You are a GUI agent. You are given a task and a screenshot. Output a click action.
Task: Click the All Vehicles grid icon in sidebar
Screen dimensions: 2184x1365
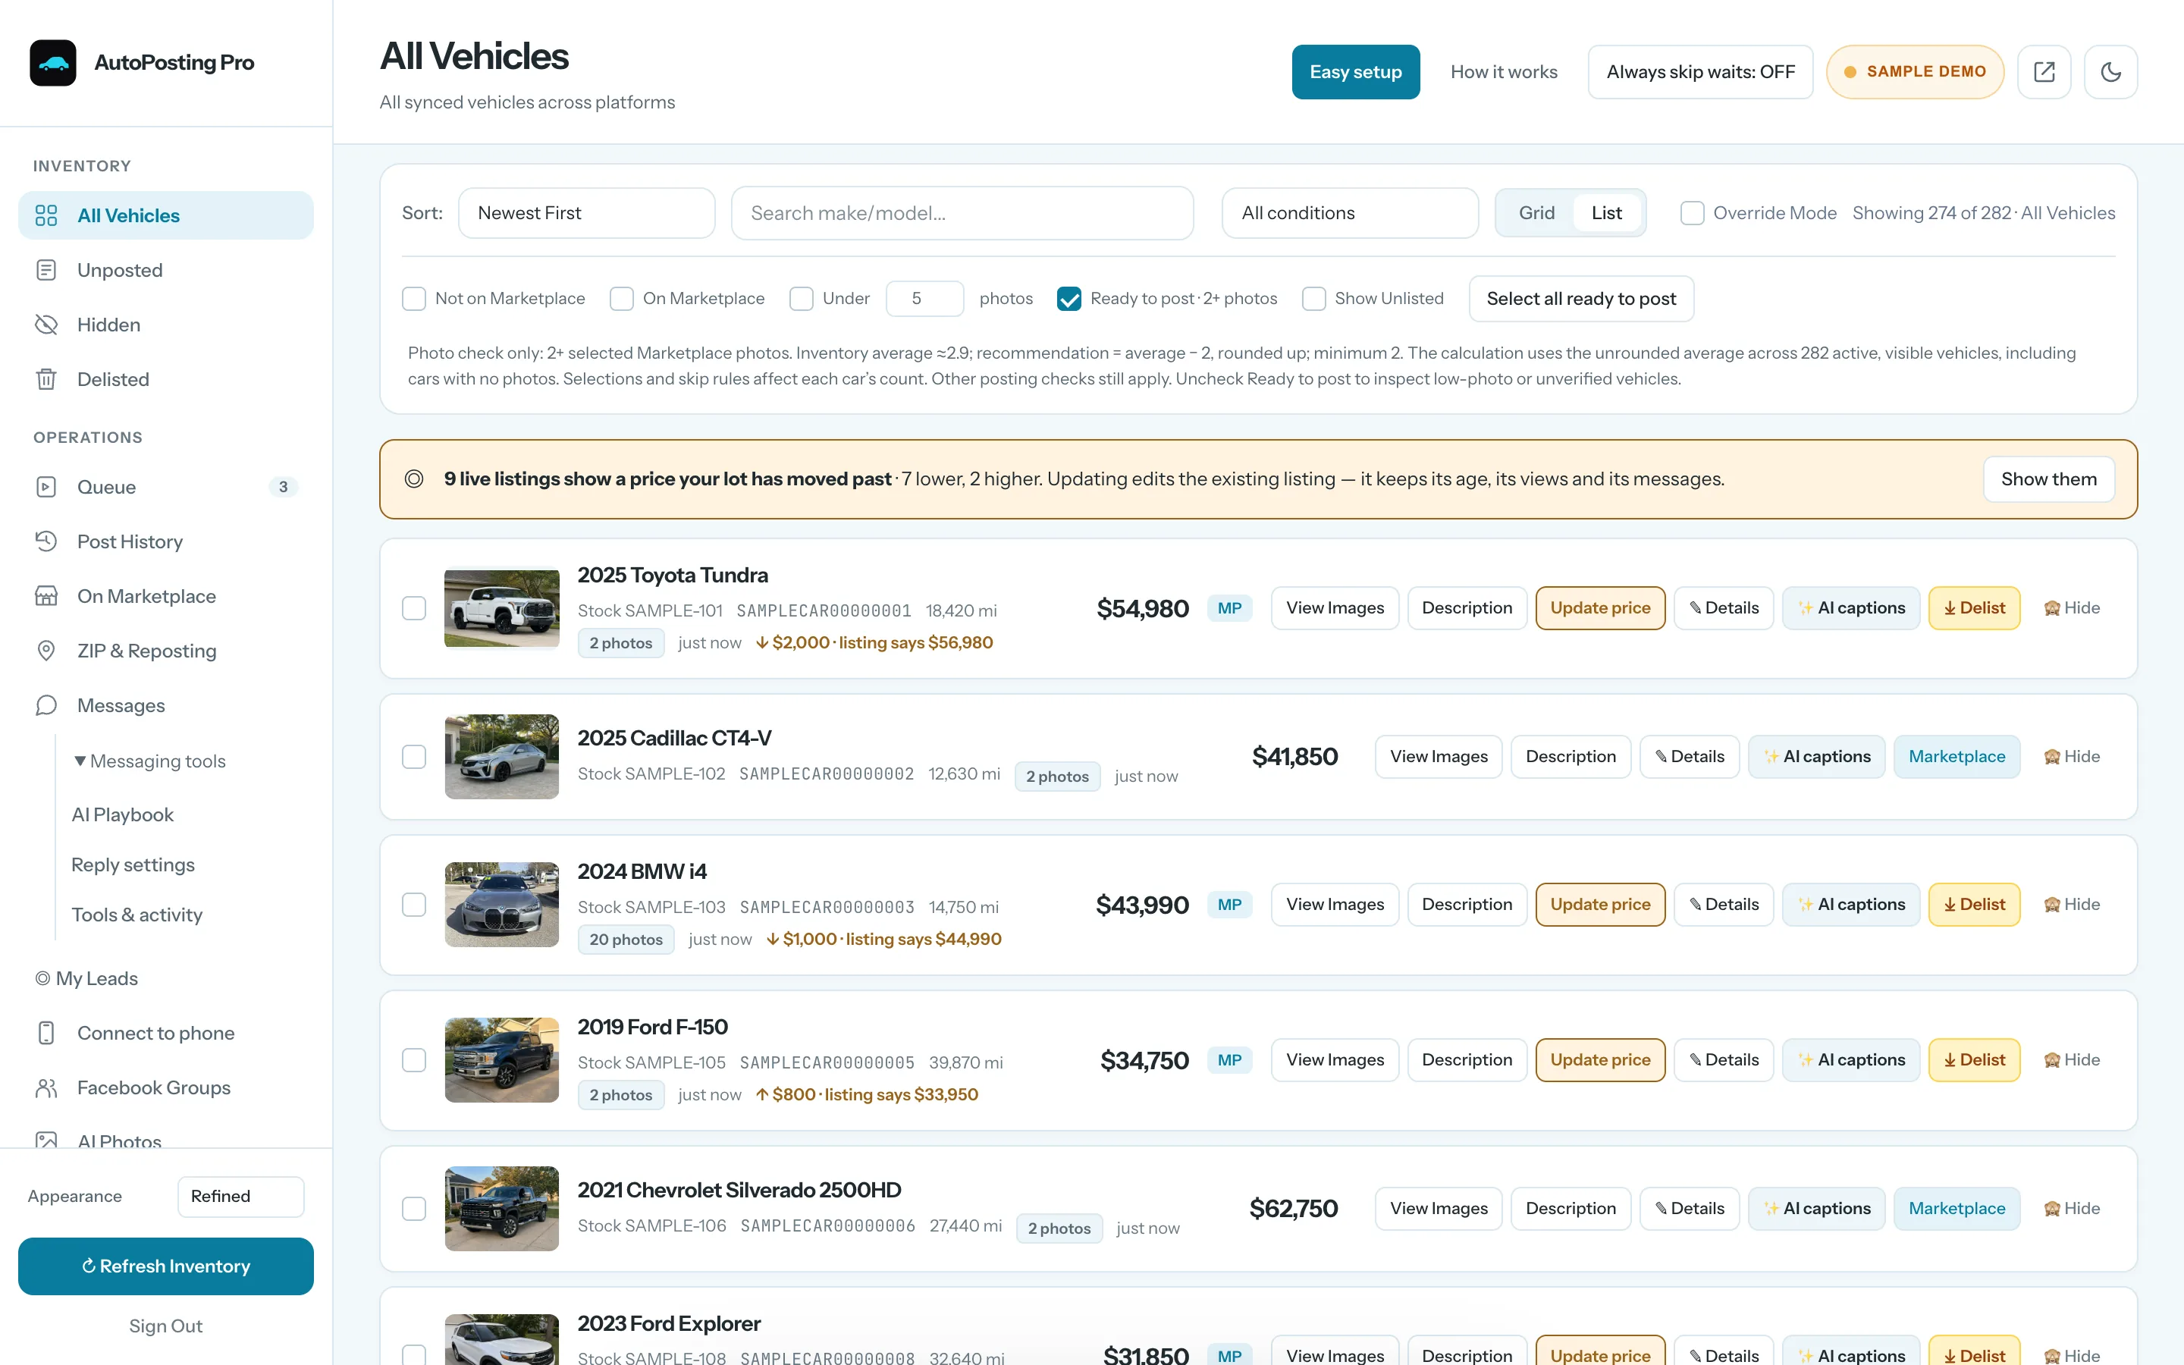46,216
